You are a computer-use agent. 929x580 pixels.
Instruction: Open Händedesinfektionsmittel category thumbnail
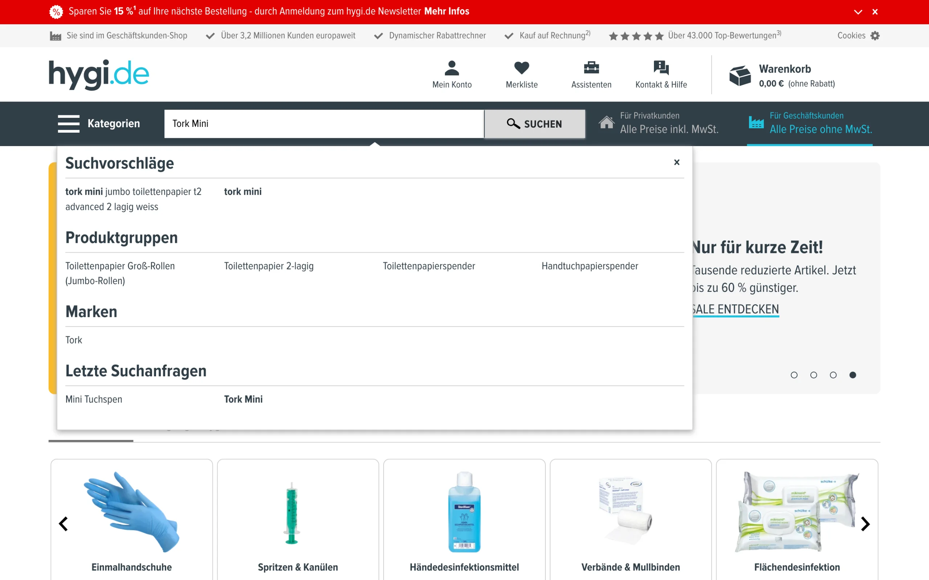(464, 512)
